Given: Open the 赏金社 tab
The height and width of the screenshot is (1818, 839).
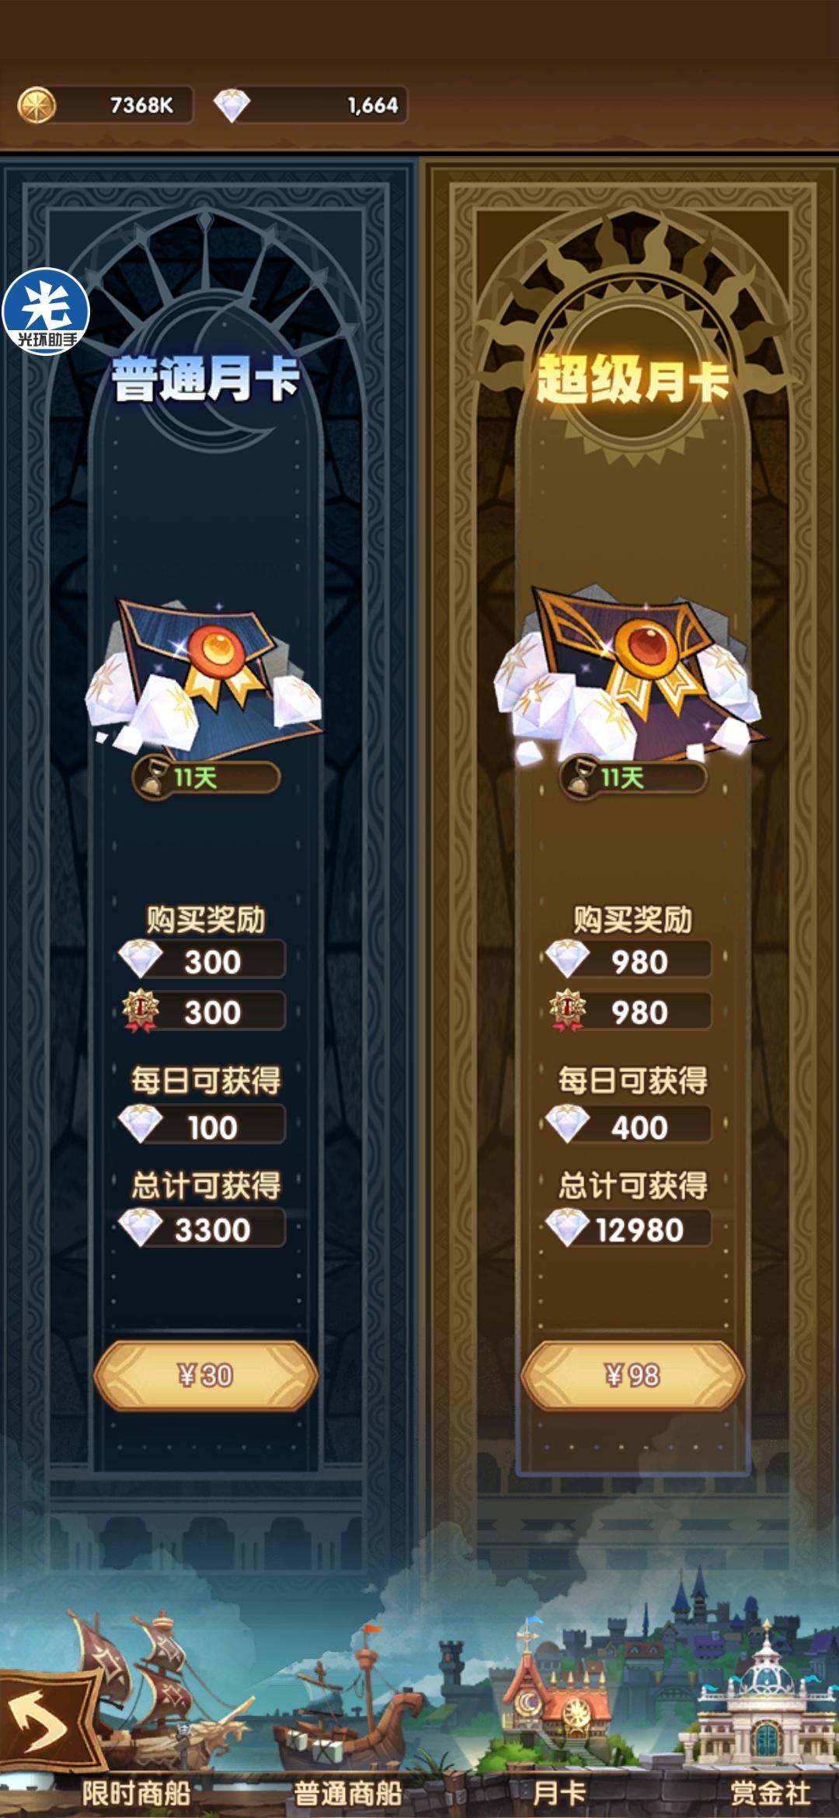Looking at the screenshot, I should click(771, 1793).
